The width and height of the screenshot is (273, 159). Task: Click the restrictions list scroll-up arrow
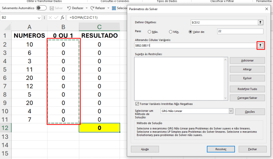[226, 60]
